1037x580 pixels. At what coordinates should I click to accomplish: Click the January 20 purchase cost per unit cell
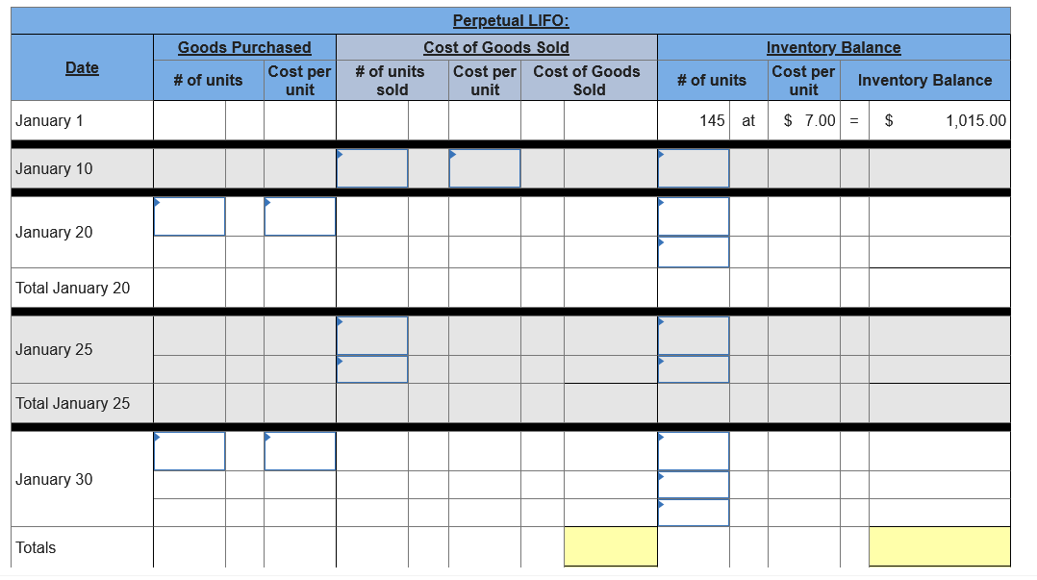click(298, 216)
